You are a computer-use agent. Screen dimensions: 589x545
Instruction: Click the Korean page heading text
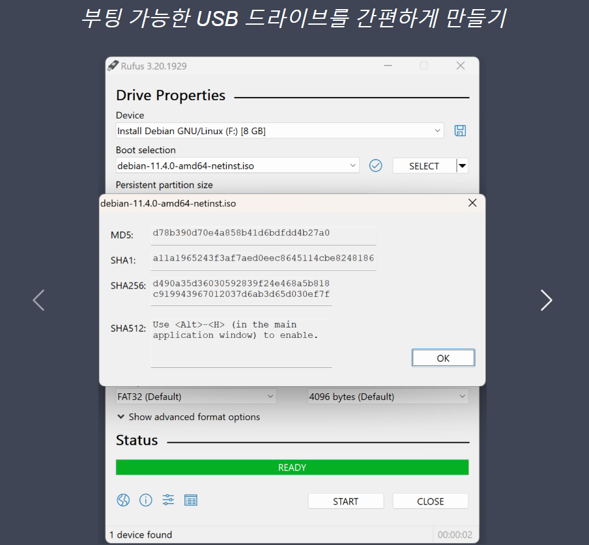point(294,18)
